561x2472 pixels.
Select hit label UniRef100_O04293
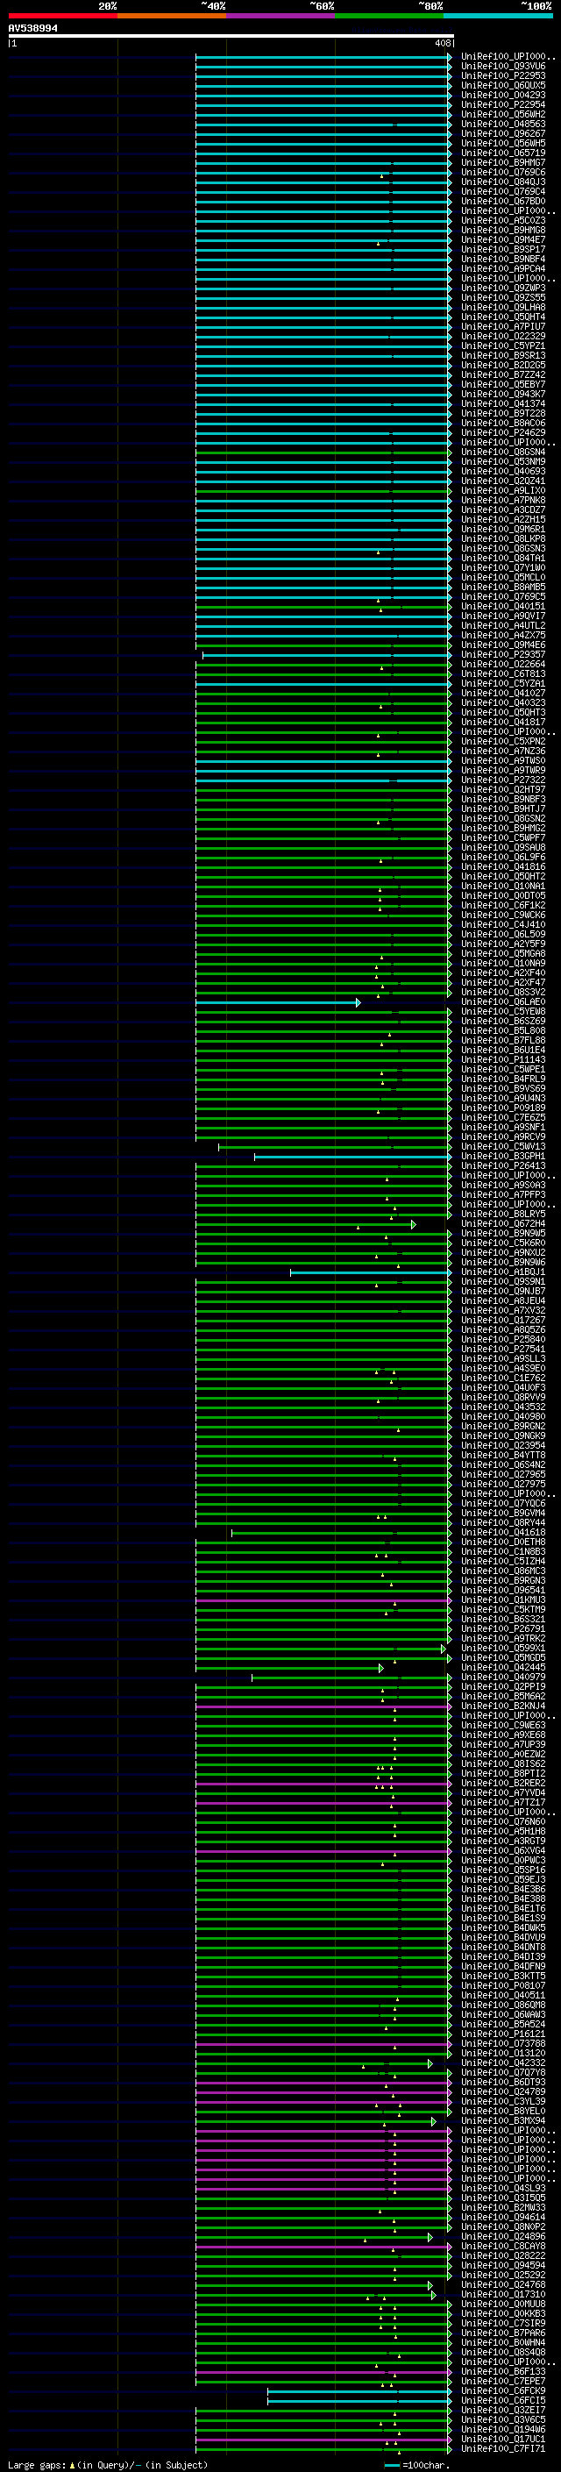click(x=503, y=95)
